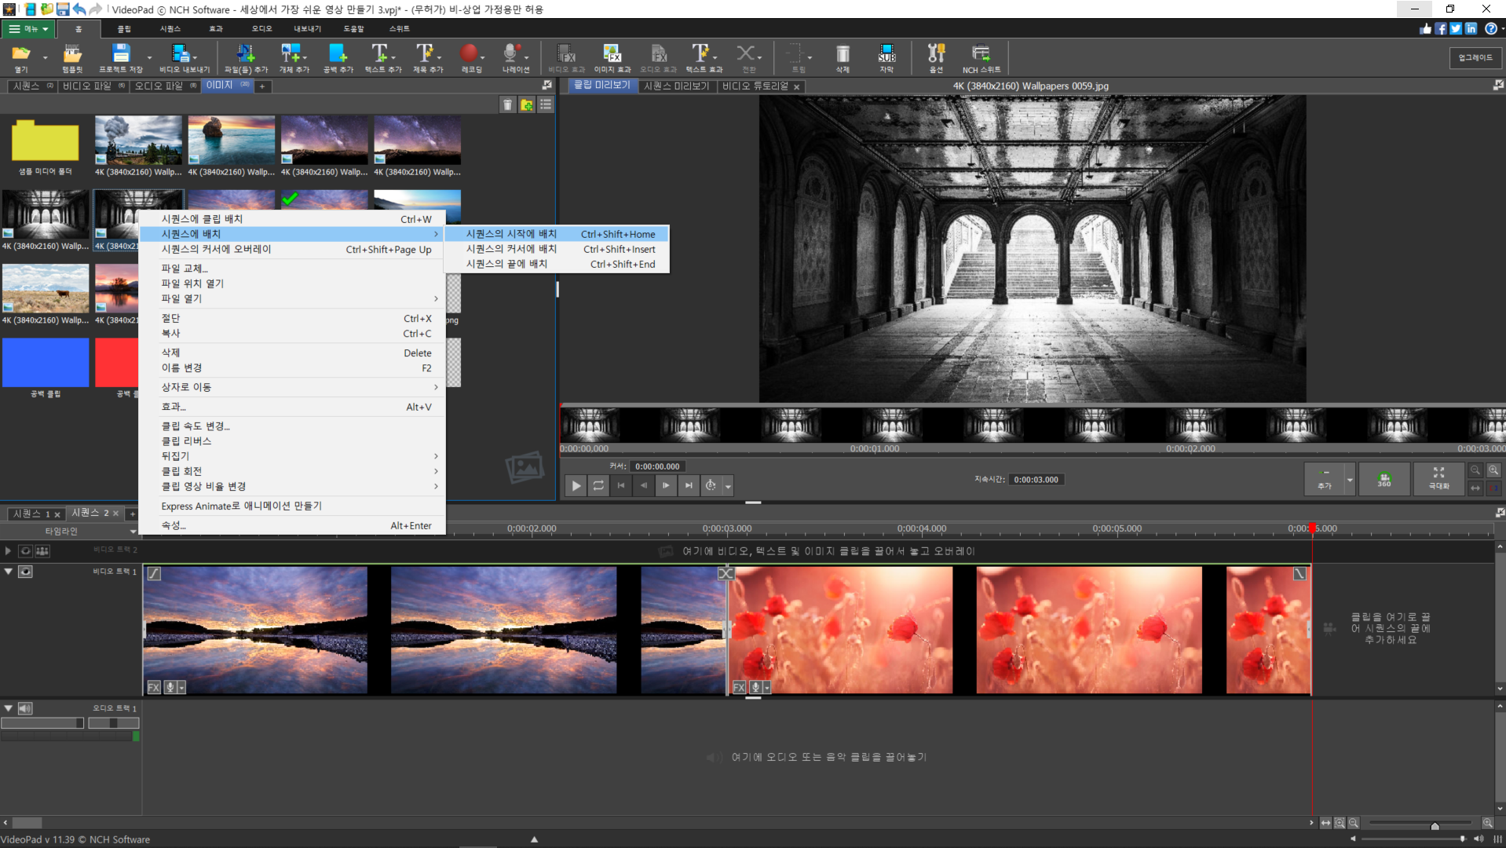Open the 추가 button dropdown arrow
This screenshot has width=1506, height=848.
pos(1350,479)
